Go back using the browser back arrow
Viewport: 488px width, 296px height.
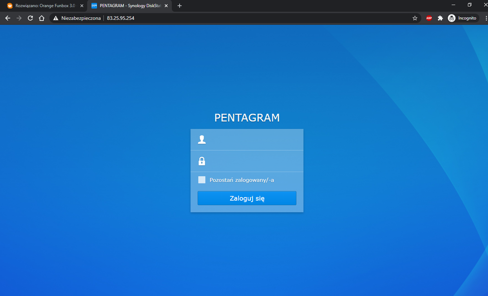pos(7,18)
